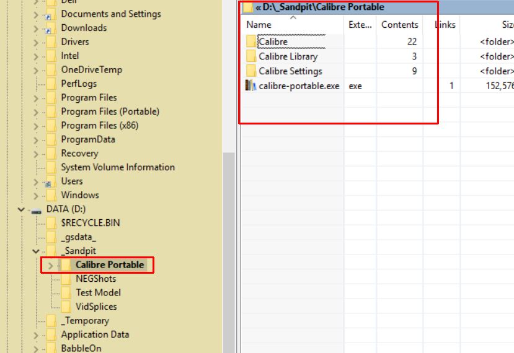Select the _gsdata_ folder

click(x=78, y=237)
